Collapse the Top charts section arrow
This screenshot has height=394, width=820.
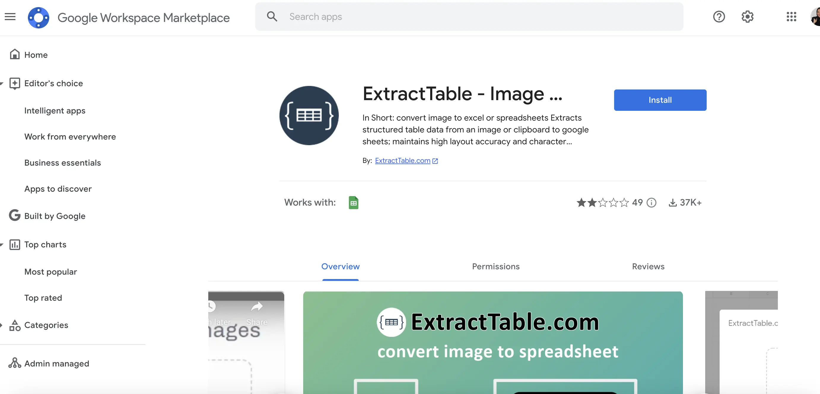pos(1,245)
